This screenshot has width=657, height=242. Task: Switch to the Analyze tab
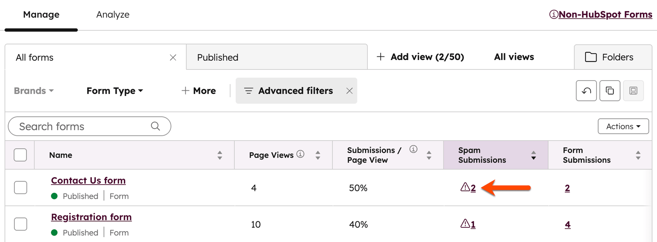[x=112, y=14]
